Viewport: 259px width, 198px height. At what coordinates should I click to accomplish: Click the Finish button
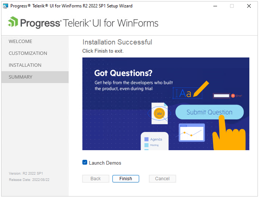pyautogui.click(x=126, y=179)
